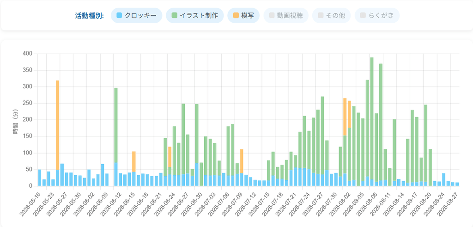The height and width of the screenshot is (227, 473).
Task: Click the tall green bar at 2026-06-12
Action: point(116,125)
